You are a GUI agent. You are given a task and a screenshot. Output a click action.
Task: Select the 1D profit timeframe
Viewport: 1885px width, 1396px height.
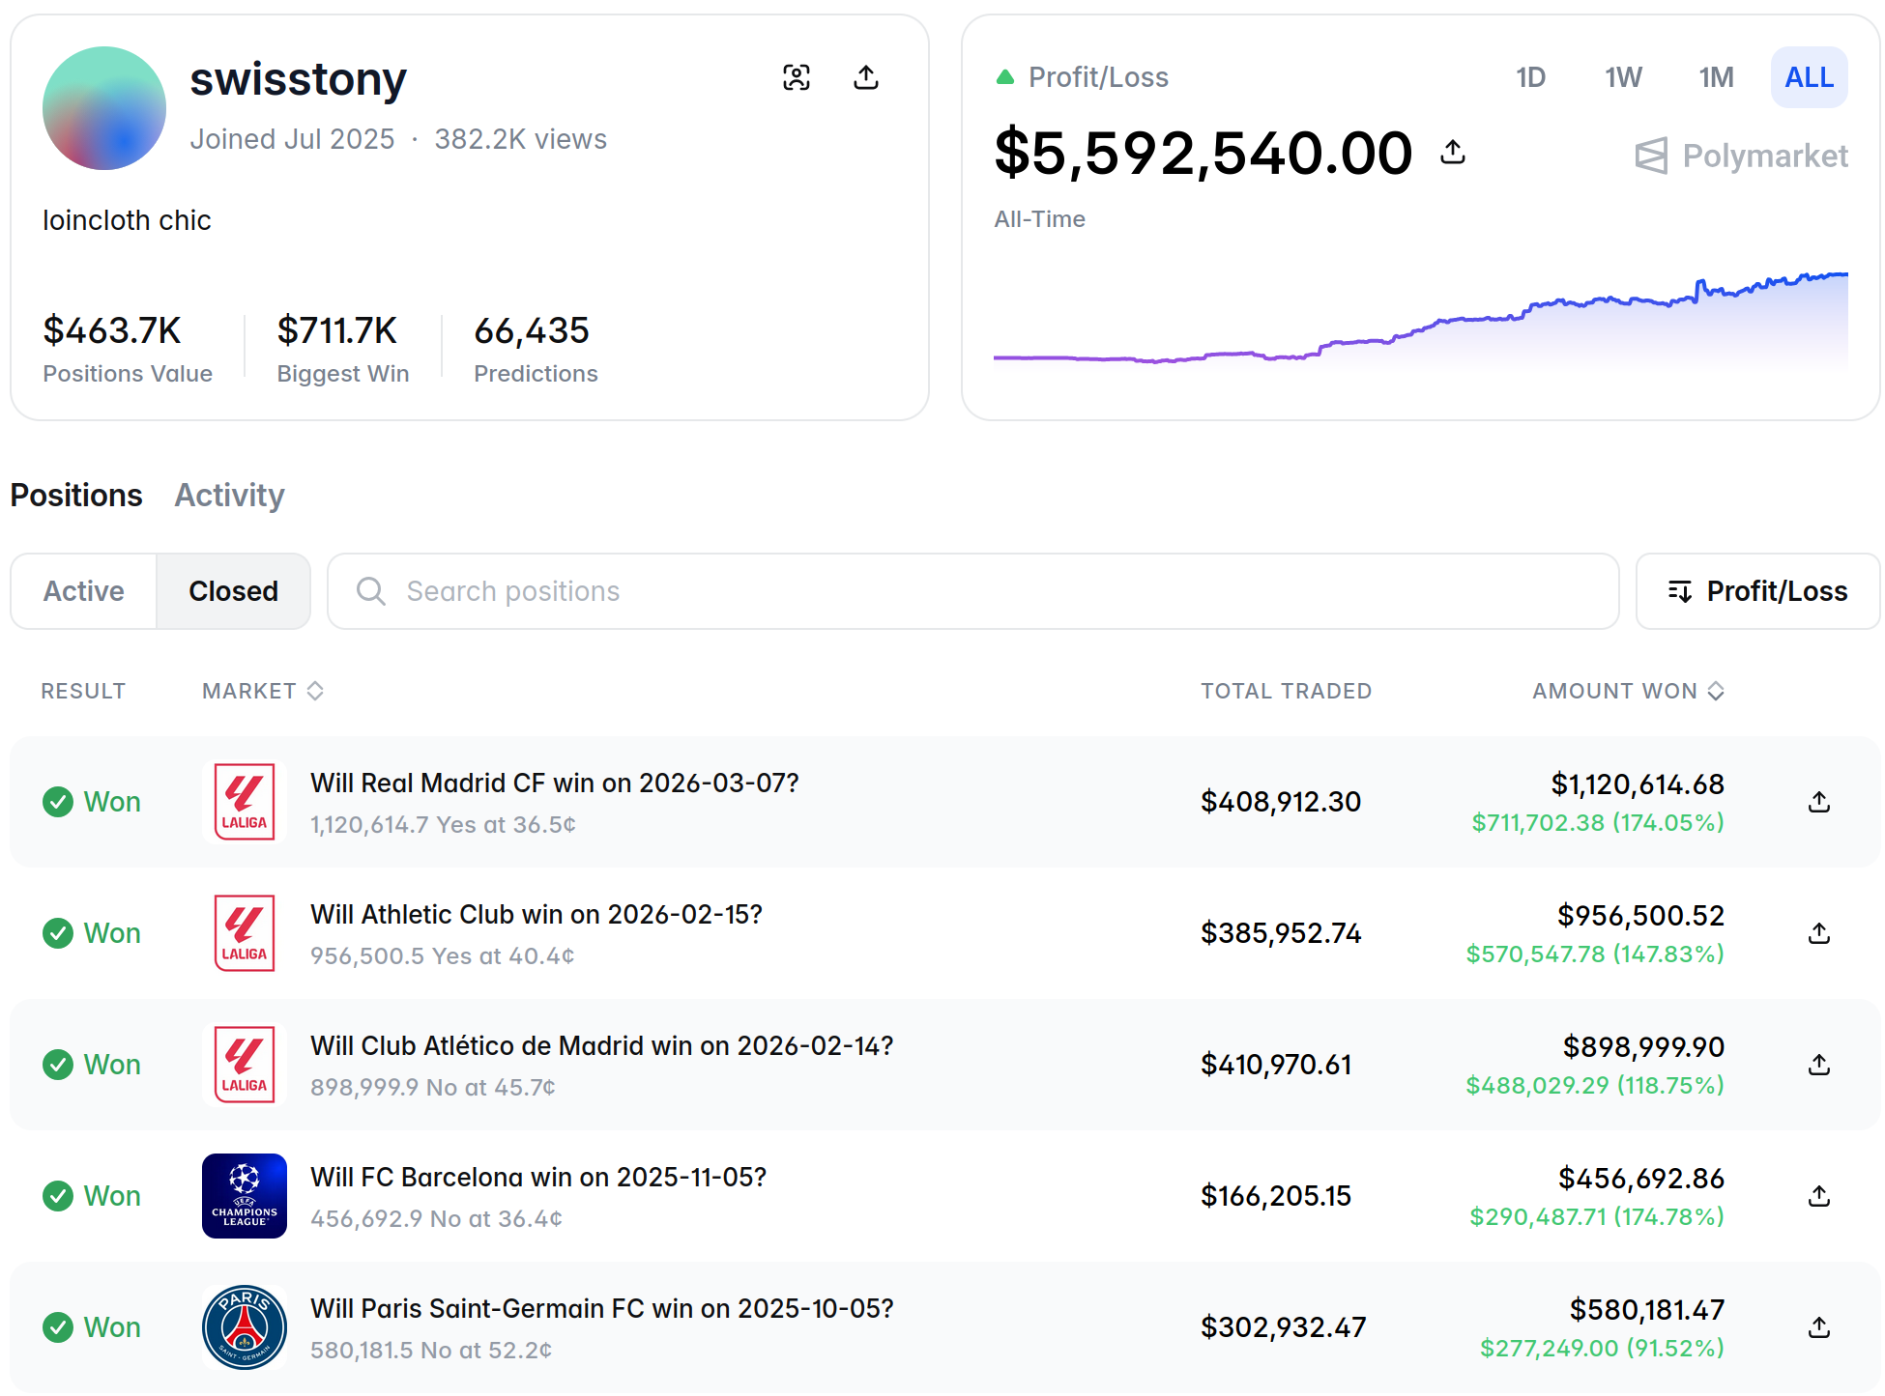[1530, 77]
